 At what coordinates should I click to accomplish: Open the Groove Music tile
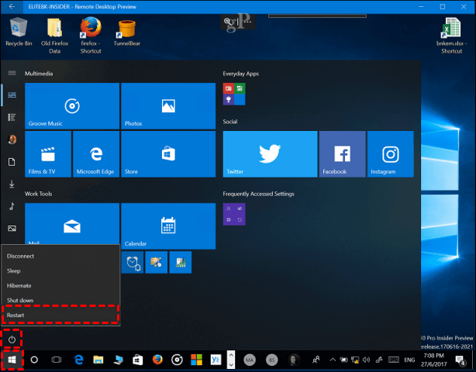[x=72, y=106]
